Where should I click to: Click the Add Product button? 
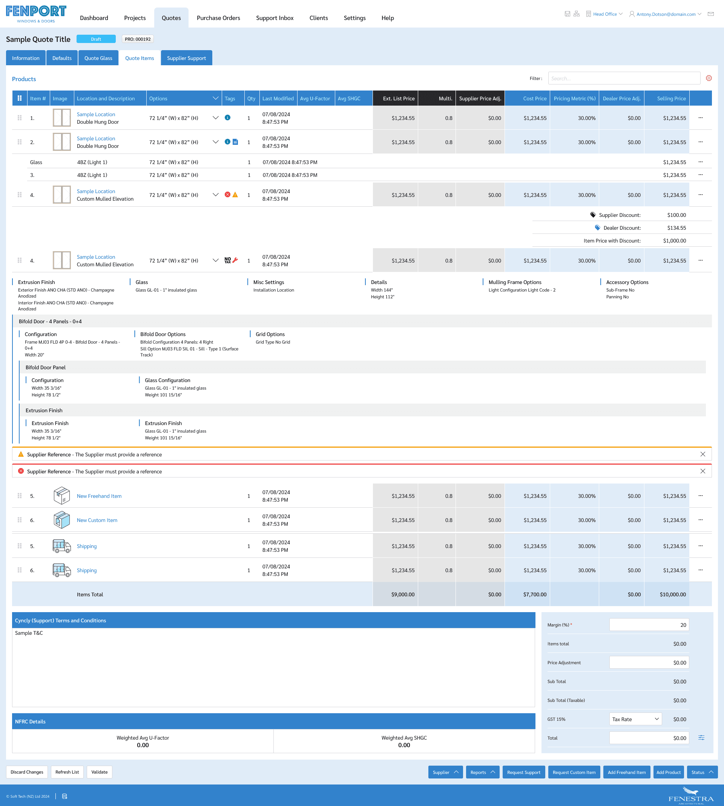click(x=668, y=772)
